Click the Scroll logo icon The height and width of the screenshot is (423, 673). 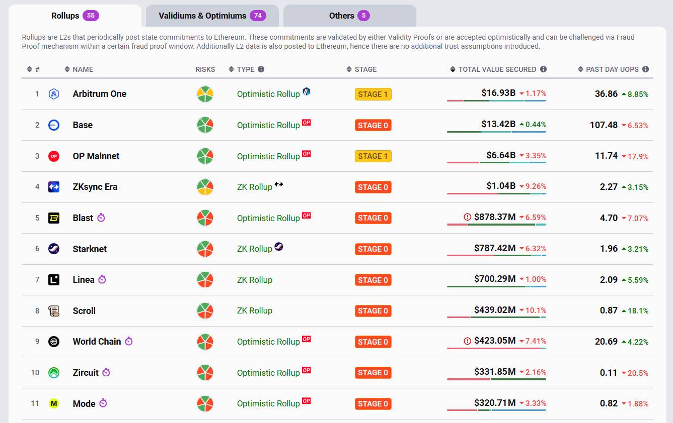pos(54,311)
